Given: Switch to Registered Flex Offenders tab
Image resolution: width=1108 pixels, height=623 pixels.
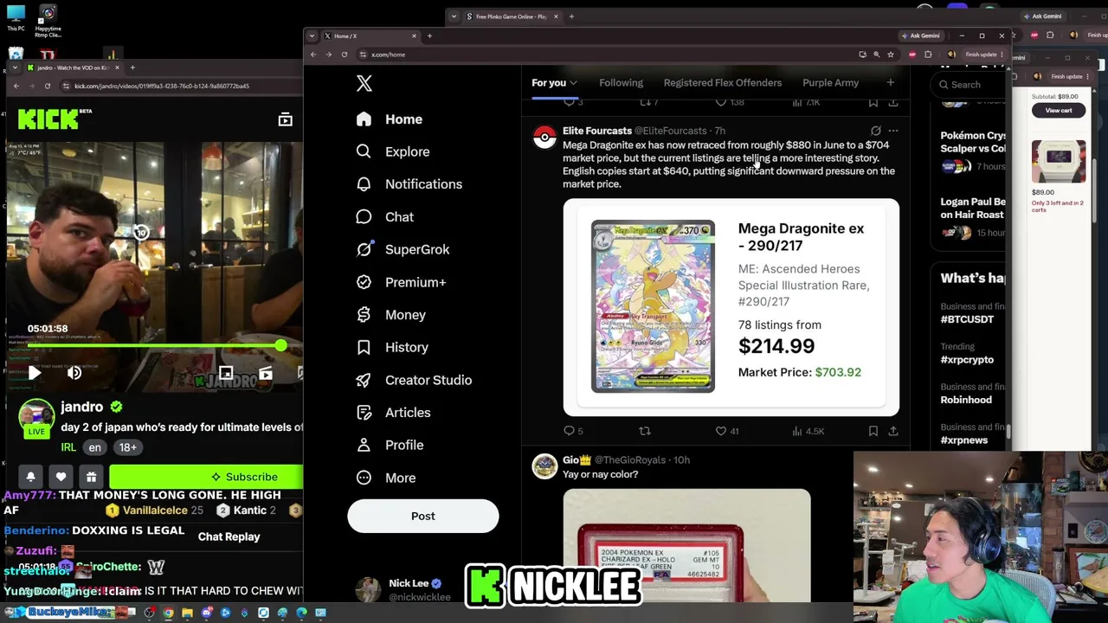Looking at the screenshot, I should click(723, 83).
